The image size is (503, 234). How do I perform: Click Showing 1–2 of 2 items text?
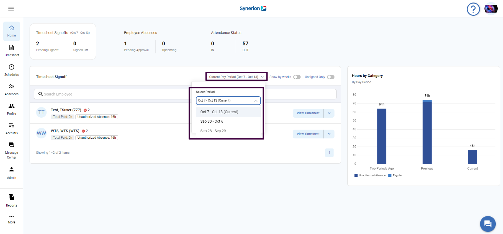[53, 153]
